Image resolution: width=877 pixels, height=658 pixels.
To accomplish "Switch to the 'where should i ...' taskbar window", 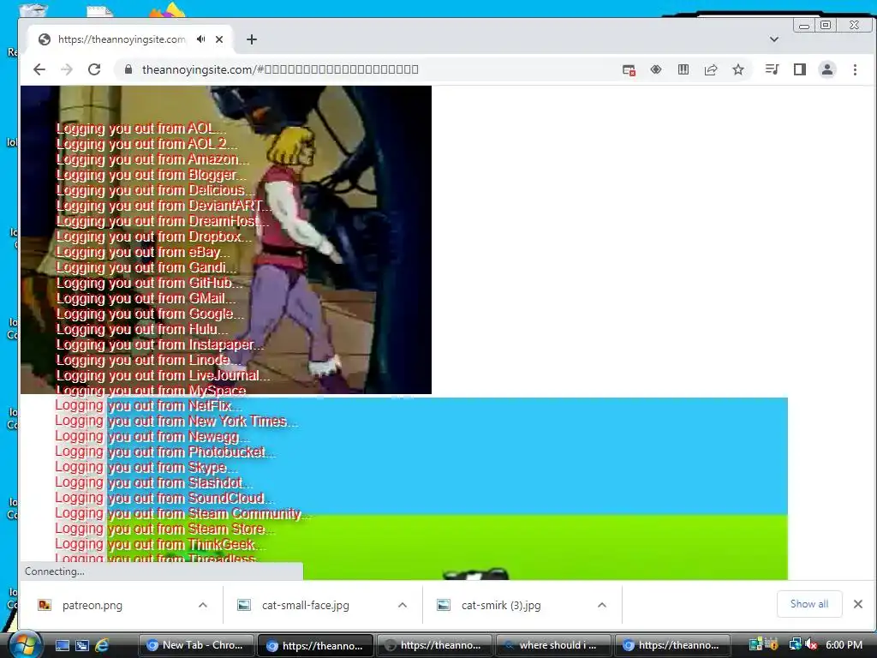I will coord(552,645).
